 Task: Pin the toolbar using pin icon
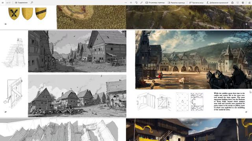249,3
